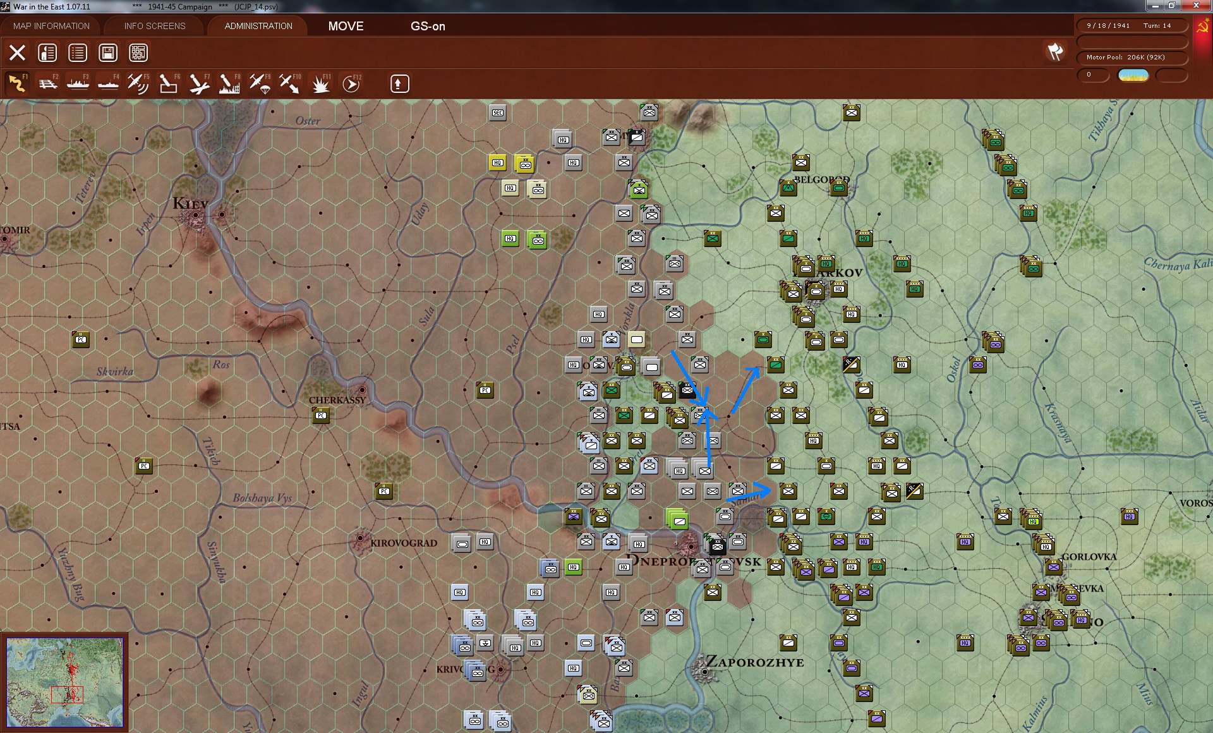Select the SEC unit counter

498,113
